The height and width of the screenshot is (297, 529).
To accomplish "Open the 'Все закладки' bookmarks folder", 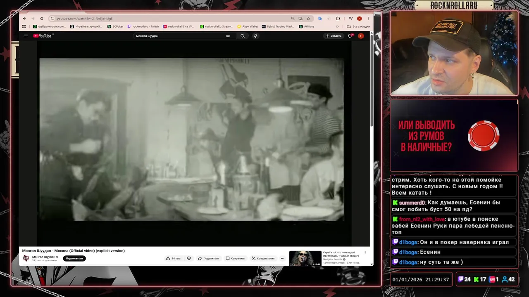I will pyautogui.click(x=358, y=26).
